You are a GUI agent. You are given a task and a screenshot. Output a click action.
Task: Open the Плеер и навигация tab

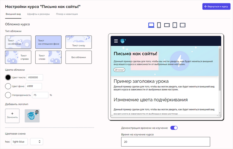[x=67, y=14]
